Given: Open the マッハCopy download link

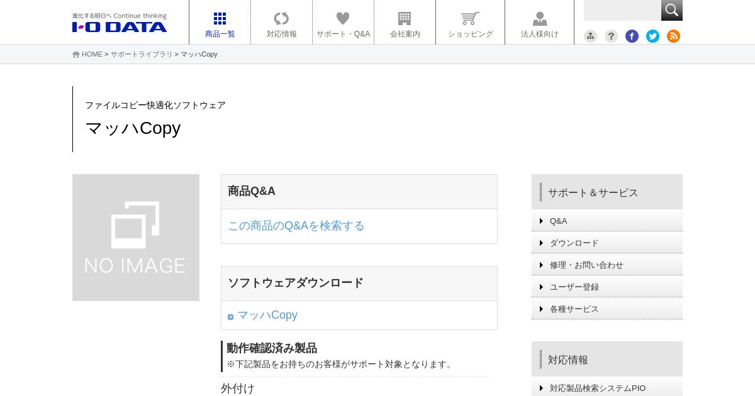Looking at the screenshot, I should pyautogui.click(x=267, y=315).
